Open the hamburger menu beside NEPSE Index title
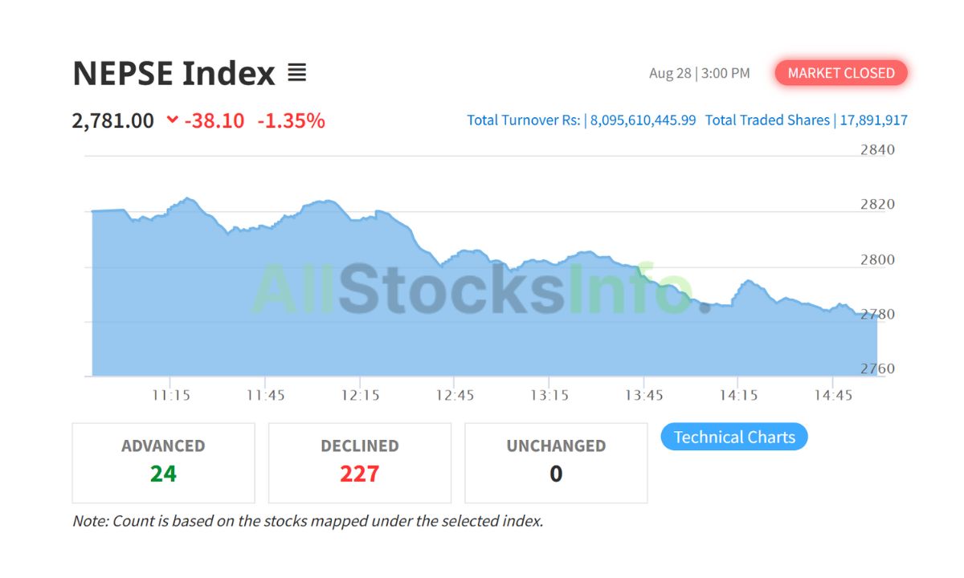The width and height of the screenshot is (964, 578). 297,72
